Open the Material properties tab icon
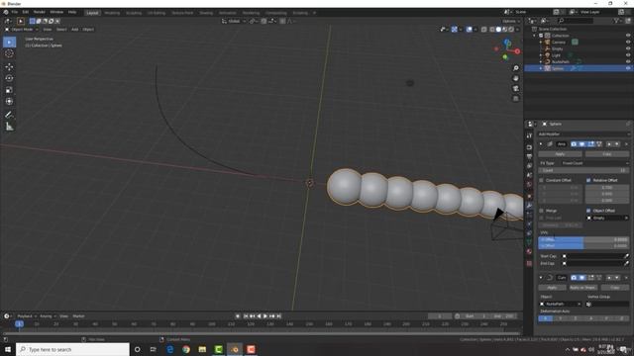The image size is (634, 356). coord(529,252)
